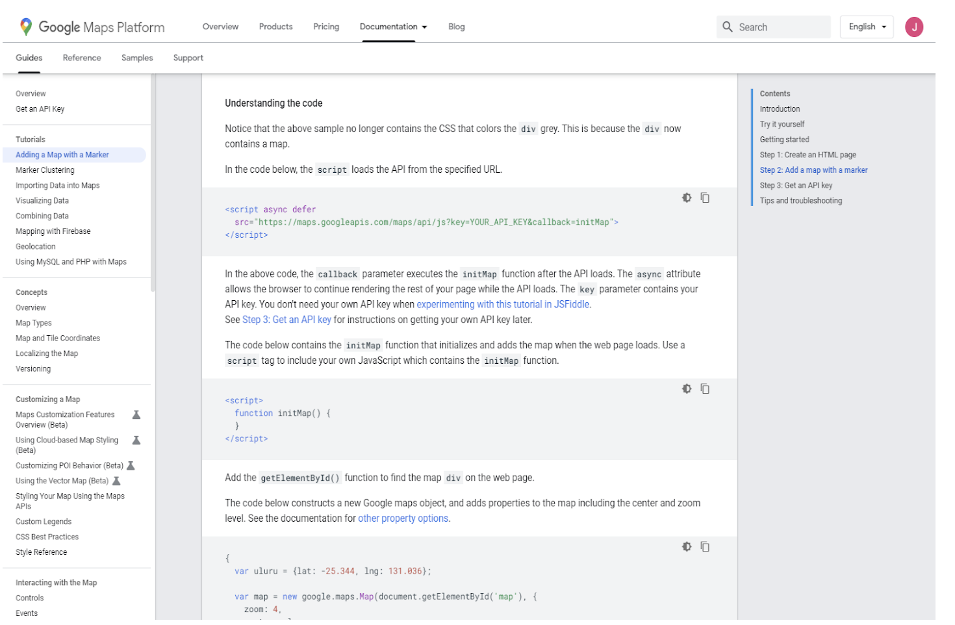Click the beta flask icon beside Customizing POI Behavior
The width and height of the screenshot is (955, 625).
point(131,466)
